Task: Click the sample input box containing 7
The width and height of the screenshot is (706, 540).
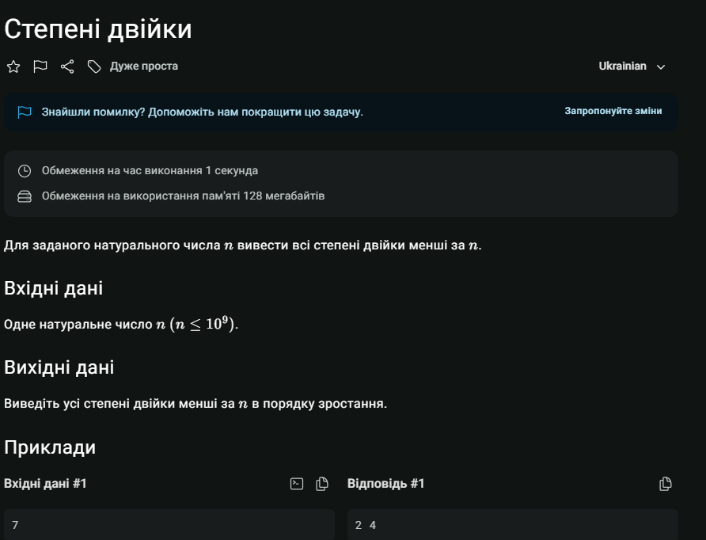Action: pos(169,525)
